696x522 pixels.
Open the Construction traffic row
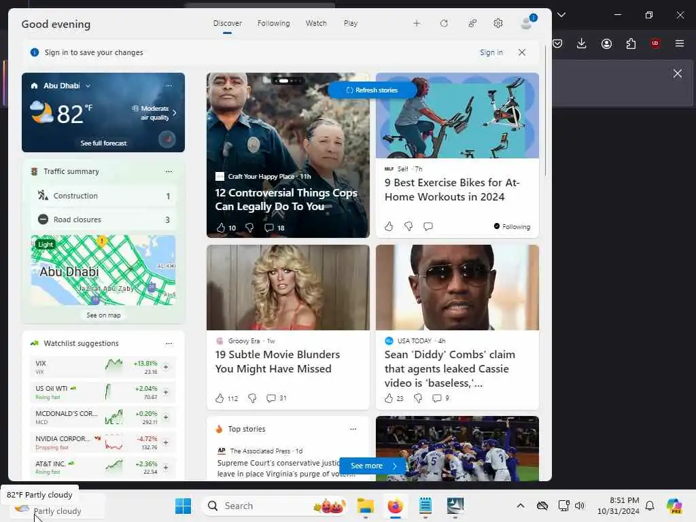103,196
